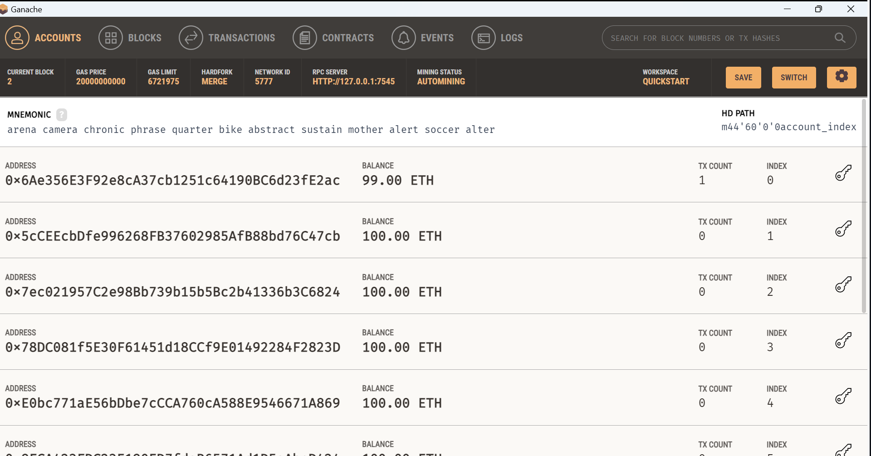The height and width of the screenshot is (456, 871).
Task: Switch to the Blocks tab
Action: point(130,38)
